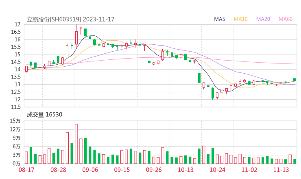Select the last green candlestick on 11-17
This screenshot has width=301, height=179.
294,79
